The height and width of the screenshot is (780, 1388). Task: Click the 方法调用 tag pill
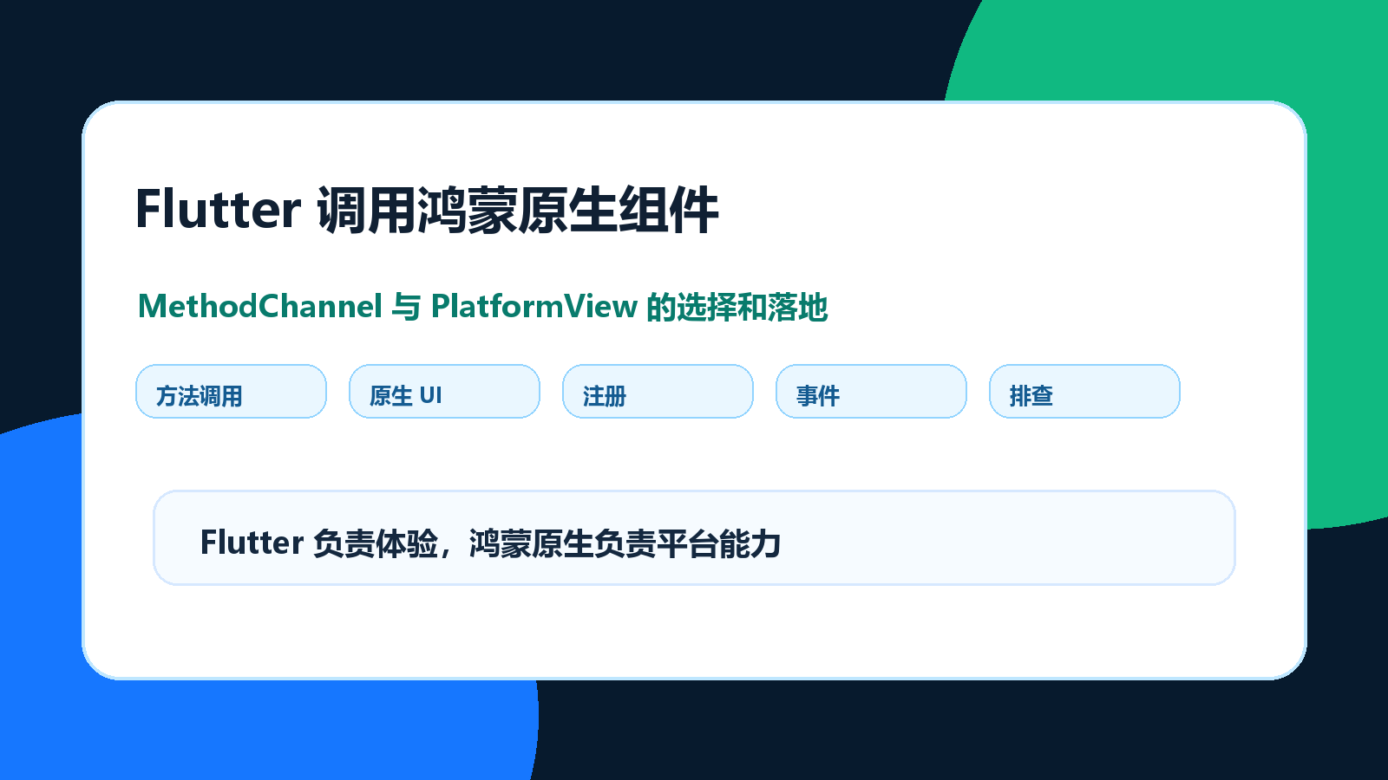tap(231, 392)
